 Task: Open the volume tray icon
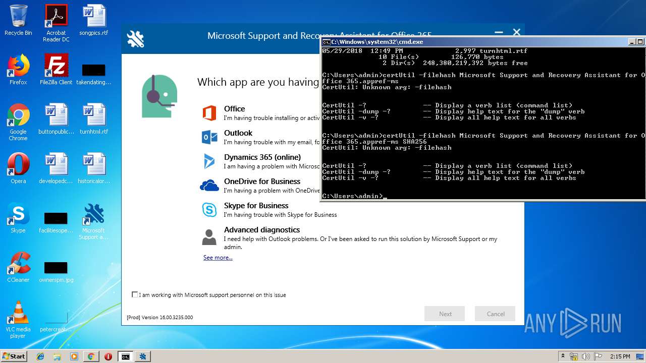tap(586, 356)
